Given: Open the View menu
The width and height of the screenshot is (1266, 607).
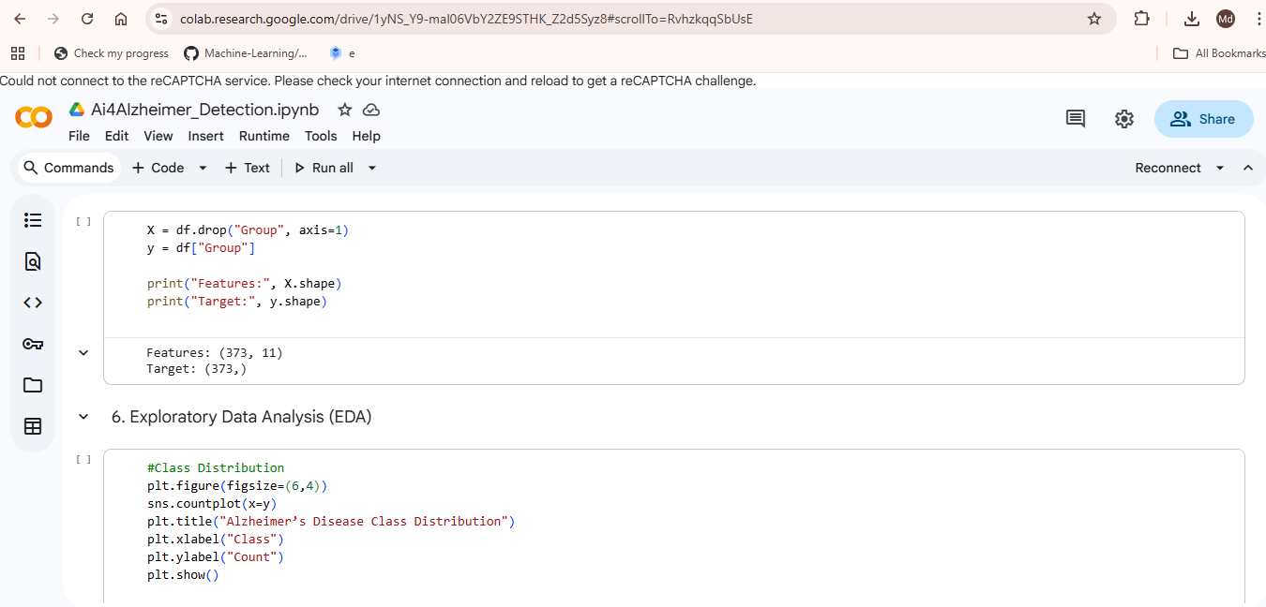Looking at the screenshot, I should coord(158,136).
